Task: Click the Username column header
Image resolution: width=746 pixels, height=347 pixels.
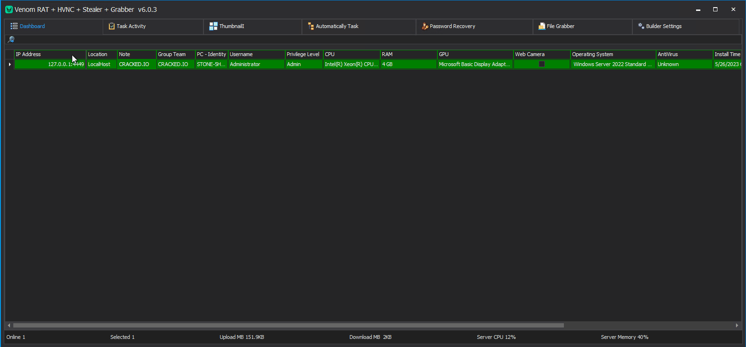Action: [x=256, y=54]
